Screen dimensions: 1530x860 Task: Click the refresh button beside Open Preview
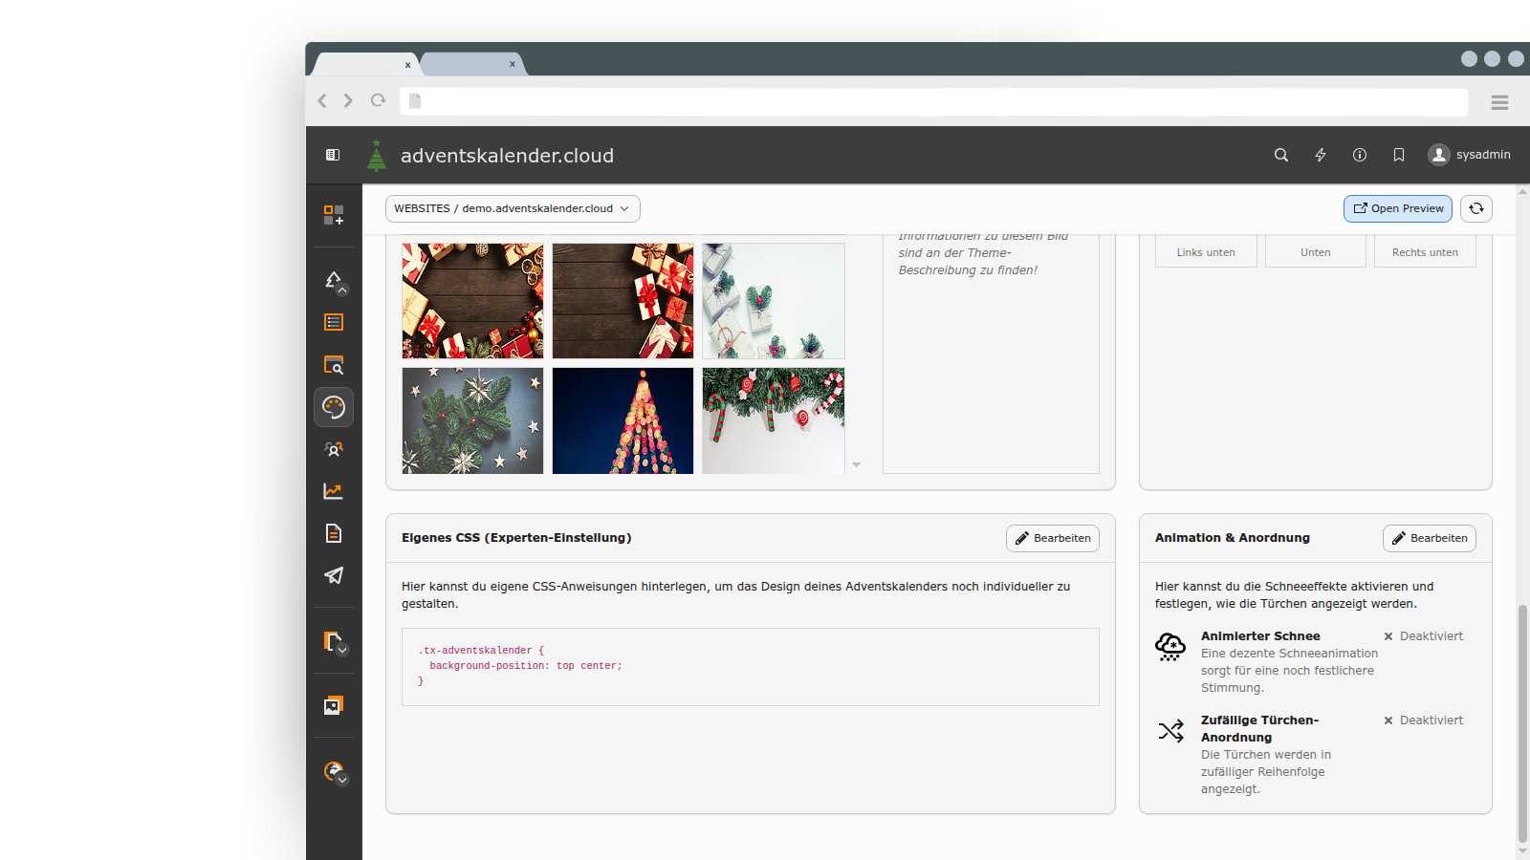(1476, 208)
